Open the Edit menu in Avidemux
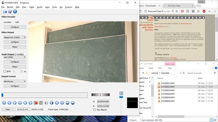This screenshot has height=122, width=218. pos(17,7)
